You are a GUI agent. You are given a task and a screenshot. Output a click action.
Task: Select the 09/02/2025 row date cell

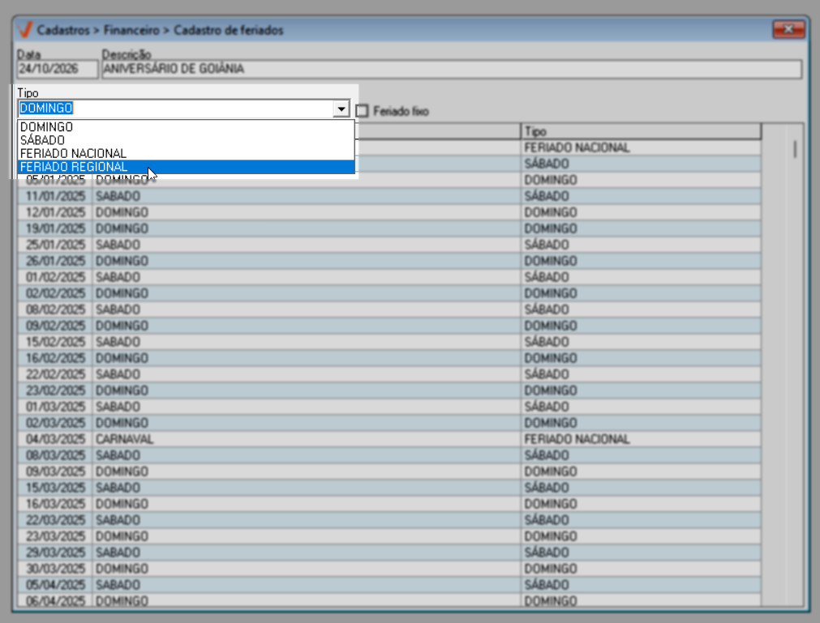click(55, 326)
